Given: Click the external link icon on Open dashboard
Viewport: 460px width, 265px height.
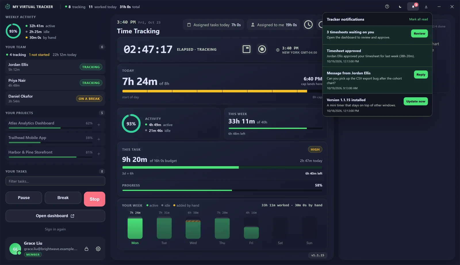Looking at the screenshot, I should (x=72, y=216).
